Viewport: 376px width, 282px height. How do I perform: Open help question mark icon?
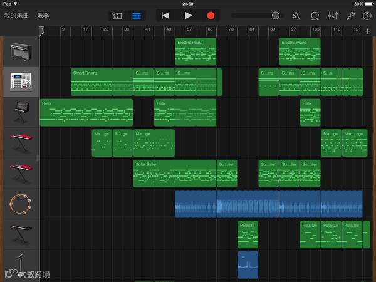click(x=367, y=16)
